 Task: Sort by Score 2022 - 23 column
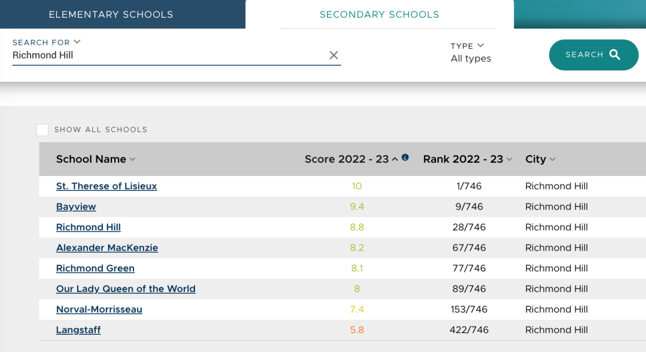(352, 159)
